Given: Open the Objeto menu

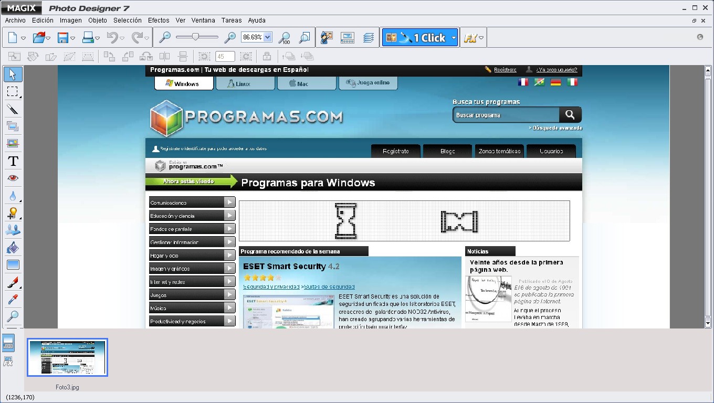Looking at the screenshot, I should pos(98,20).
